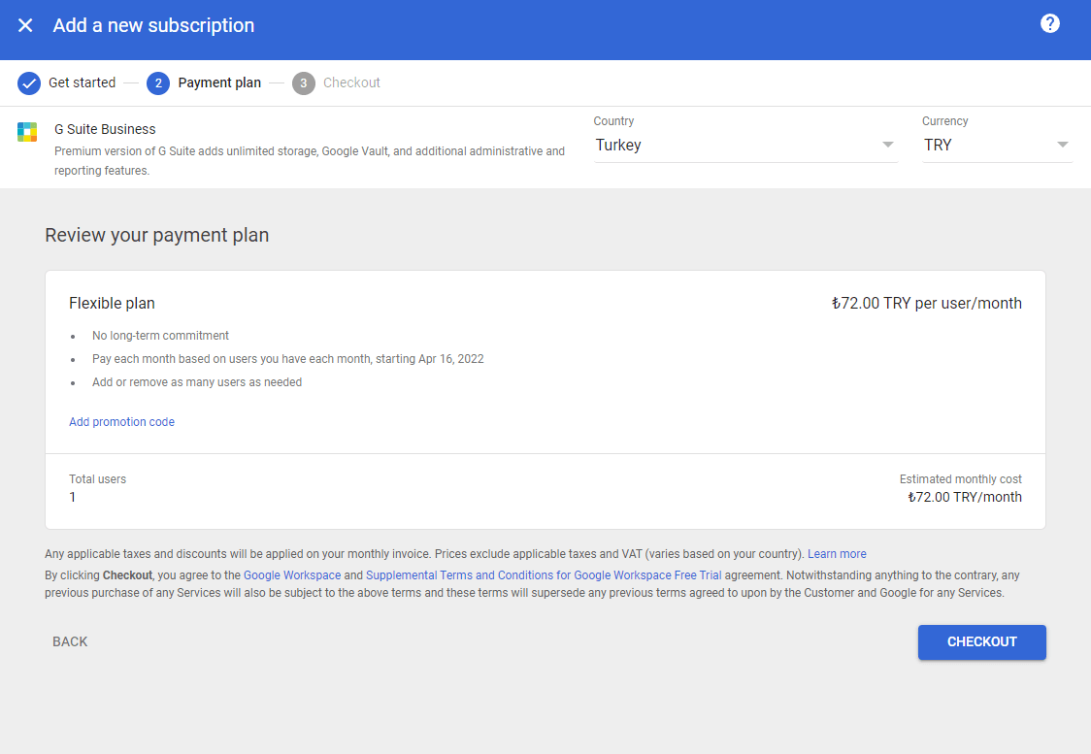
Task: Click the step 3 circle icon
Action: (x=304, y=83)
